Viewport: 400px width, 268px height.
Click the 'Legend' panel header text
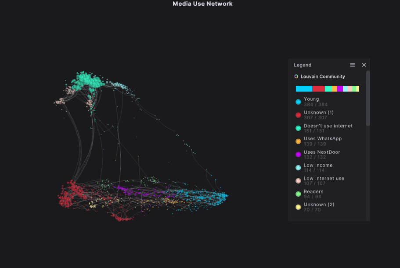[x=303, y=65]
